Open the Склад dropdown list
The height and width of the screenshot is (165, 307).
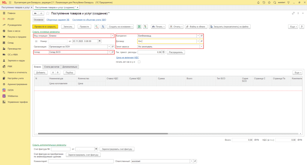(x=109, y=52)
